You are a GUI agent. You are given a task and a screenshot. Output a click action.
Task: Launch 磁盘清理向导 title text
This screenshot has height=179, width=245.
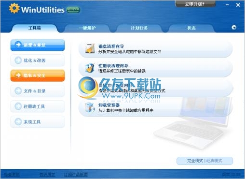(111, 46)
